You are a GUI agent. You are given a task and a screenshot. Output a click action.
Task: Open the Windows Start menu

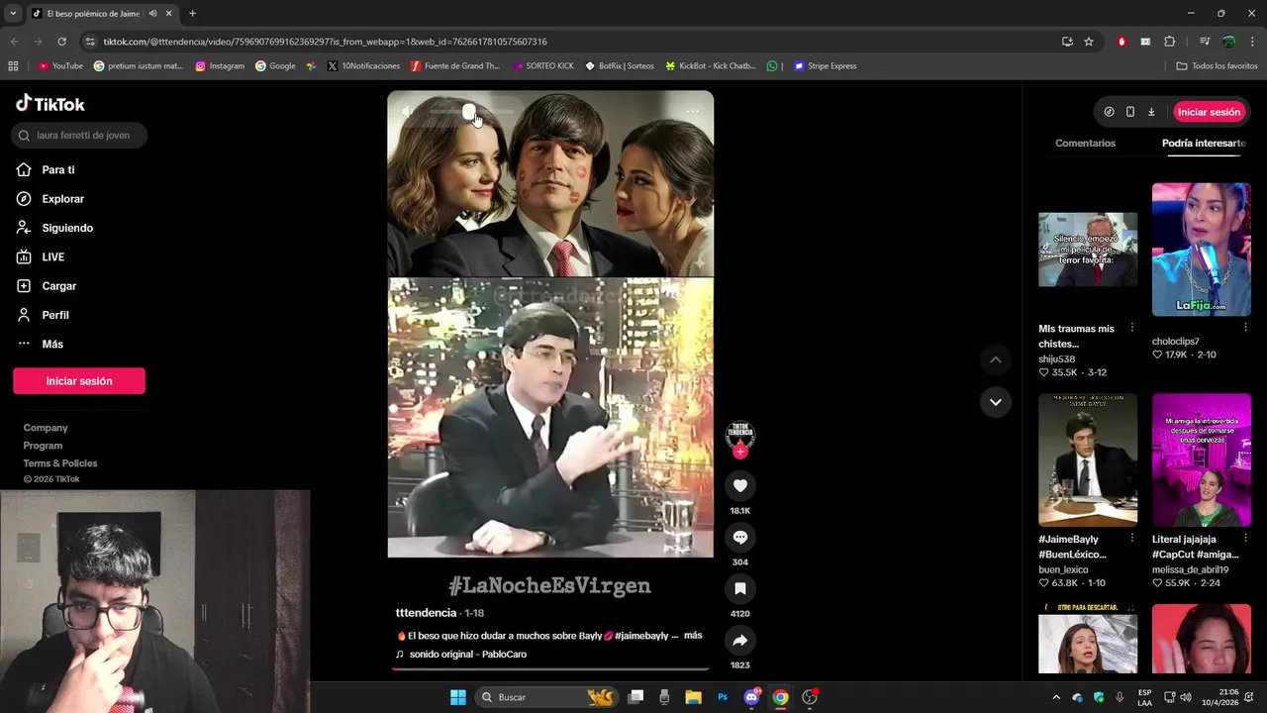(x=457, y=697)
